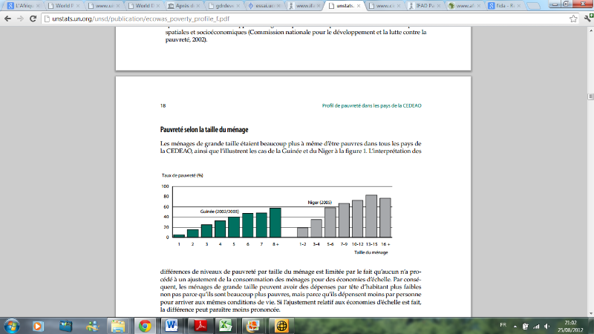Open Windows Explorer folder in taskbar
This screenshot has width=594, height=334.
point(118,326)
